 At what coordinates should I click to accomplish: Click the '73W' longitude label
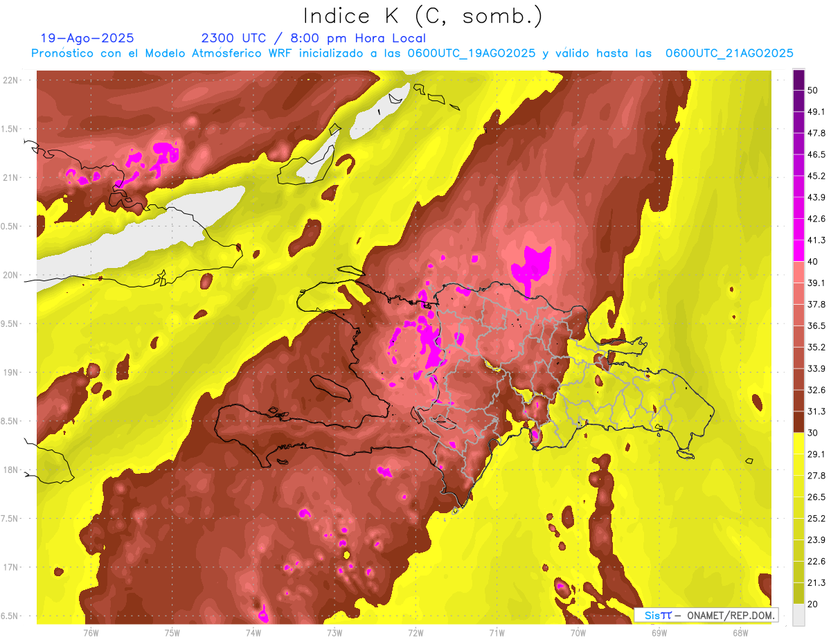pyautogui.click(x=334, y=633)
